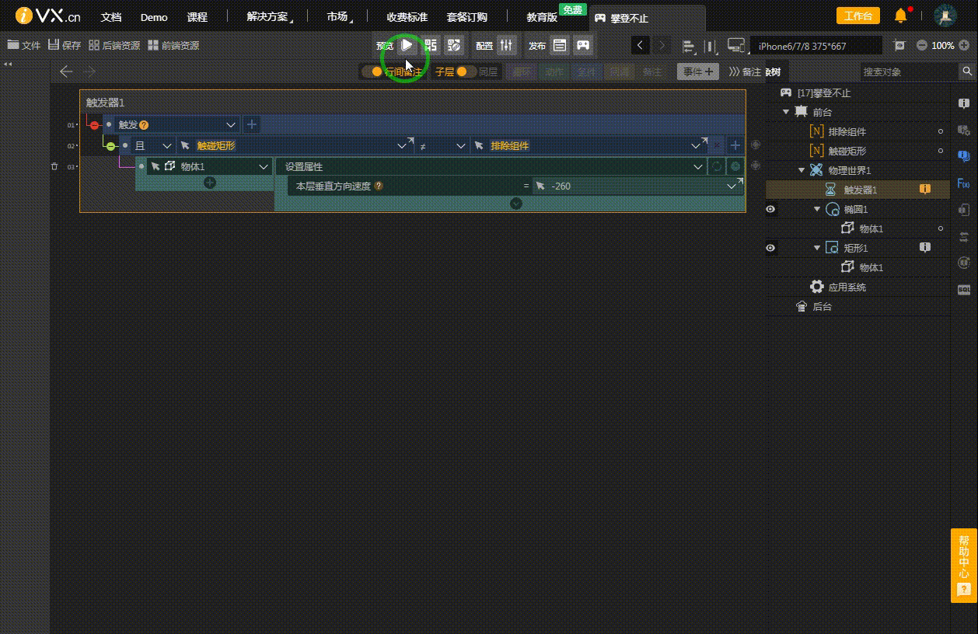Click the orange info badge on 触发器1

point(925,189)
